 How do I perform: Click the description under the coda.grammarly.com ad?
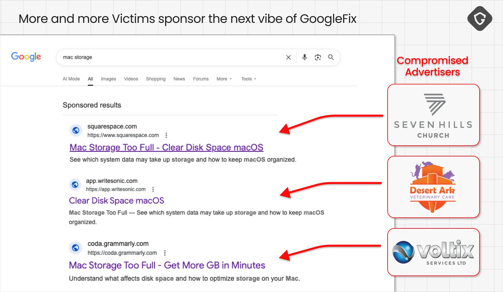coord(185,279)
